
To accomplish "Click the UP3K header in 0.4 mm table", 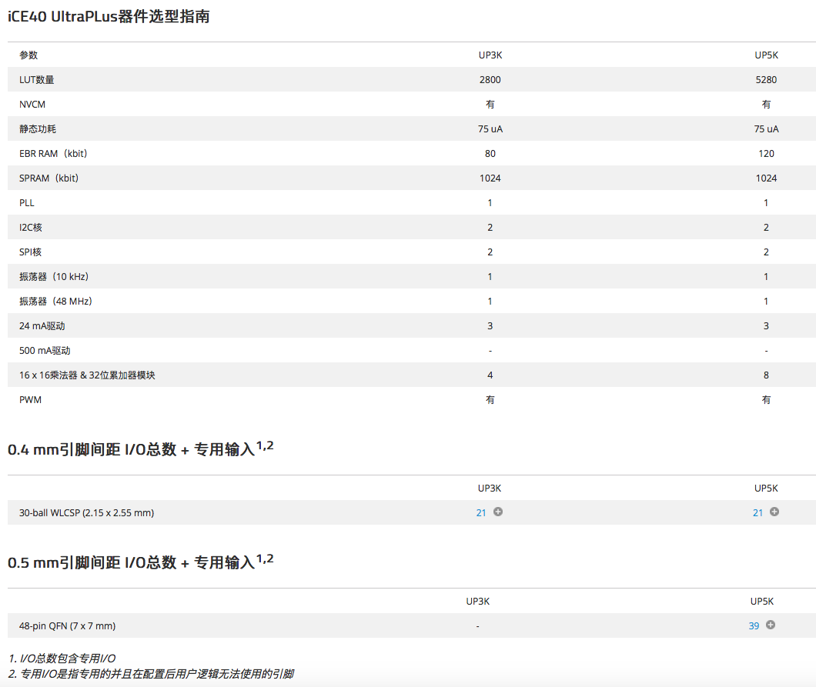I will point(489,489).
